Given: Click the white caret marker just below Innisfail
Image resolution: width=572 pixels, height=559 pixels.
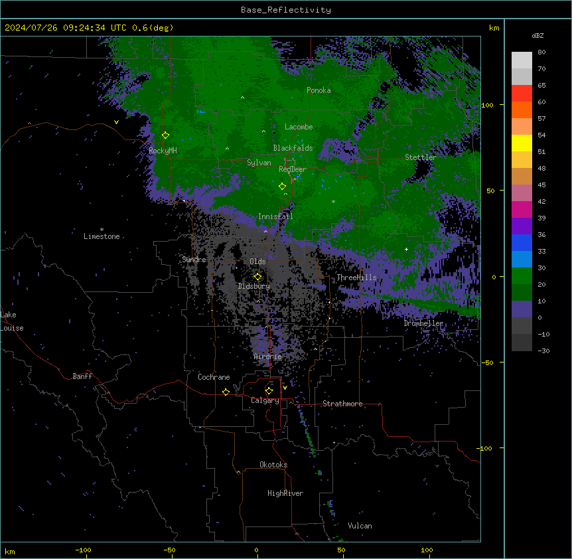Looking at the screenshot, I should tap(265, 231).
